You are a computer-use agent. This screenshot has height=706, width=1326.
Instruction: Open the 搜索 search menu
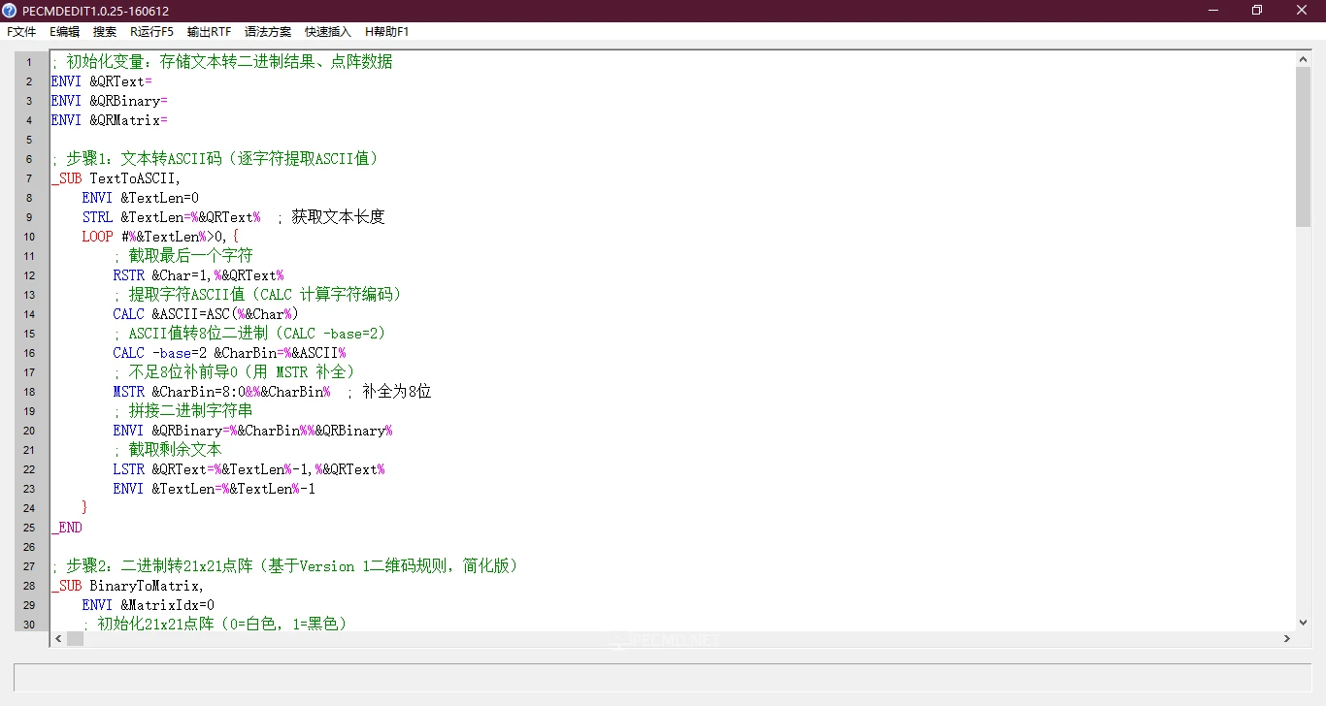click(x=104, y=31)
